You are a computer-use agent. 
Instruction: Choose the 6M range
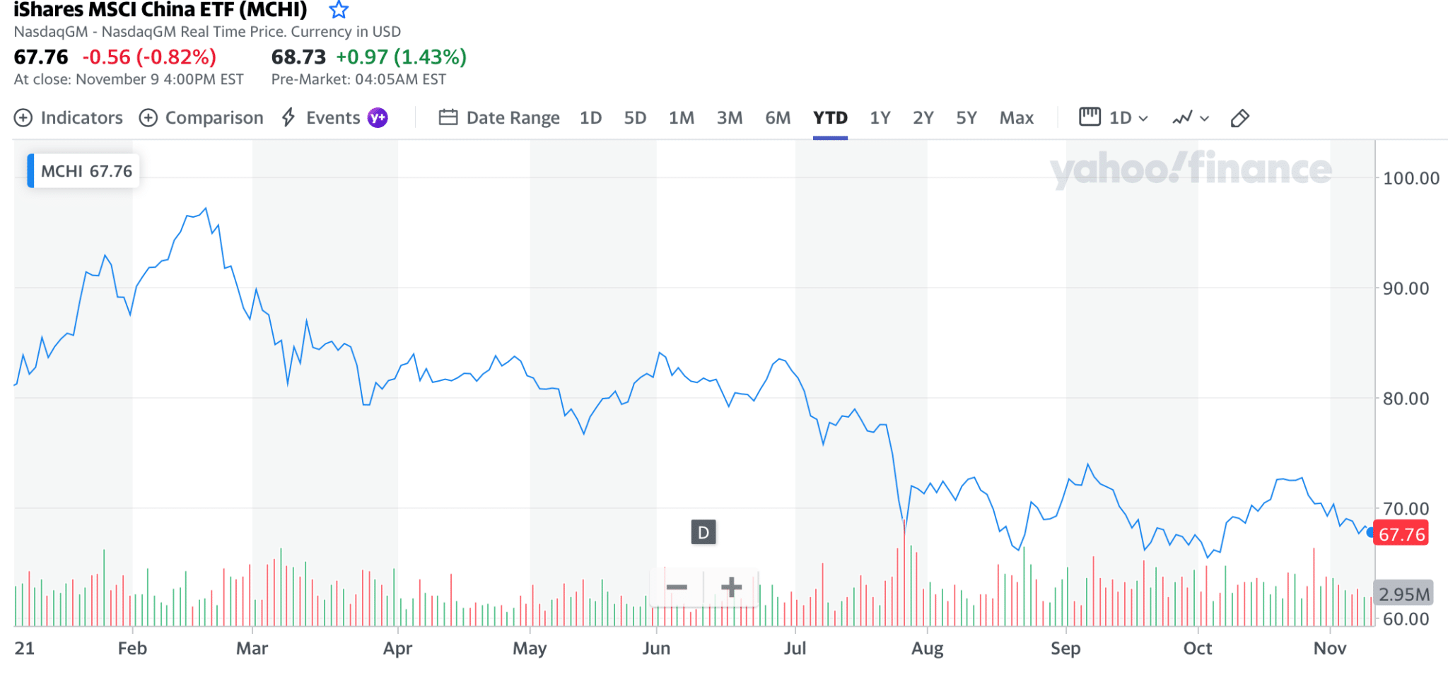(778, 118)
